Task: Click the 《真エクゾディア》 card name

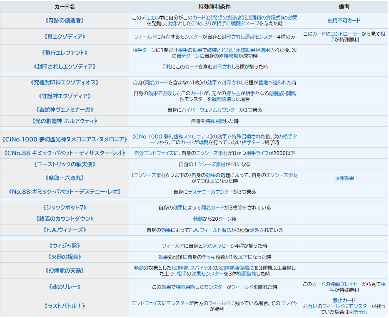Action: pyautogui.click(x=64, y=37)
